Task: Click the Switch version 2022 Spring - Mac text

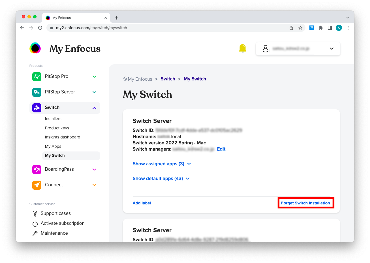Action: 169,143
